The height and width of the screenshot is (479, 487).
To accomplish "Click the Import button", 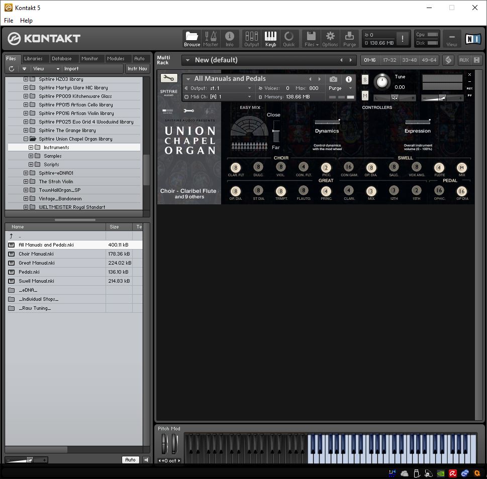I will click(71, 69).
